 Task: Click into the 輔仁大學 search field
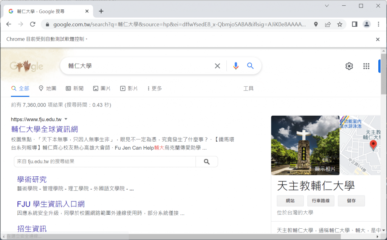click(x=138, y=66)
